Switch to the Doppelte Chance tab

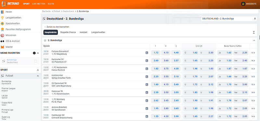click(x=68, y=32)
